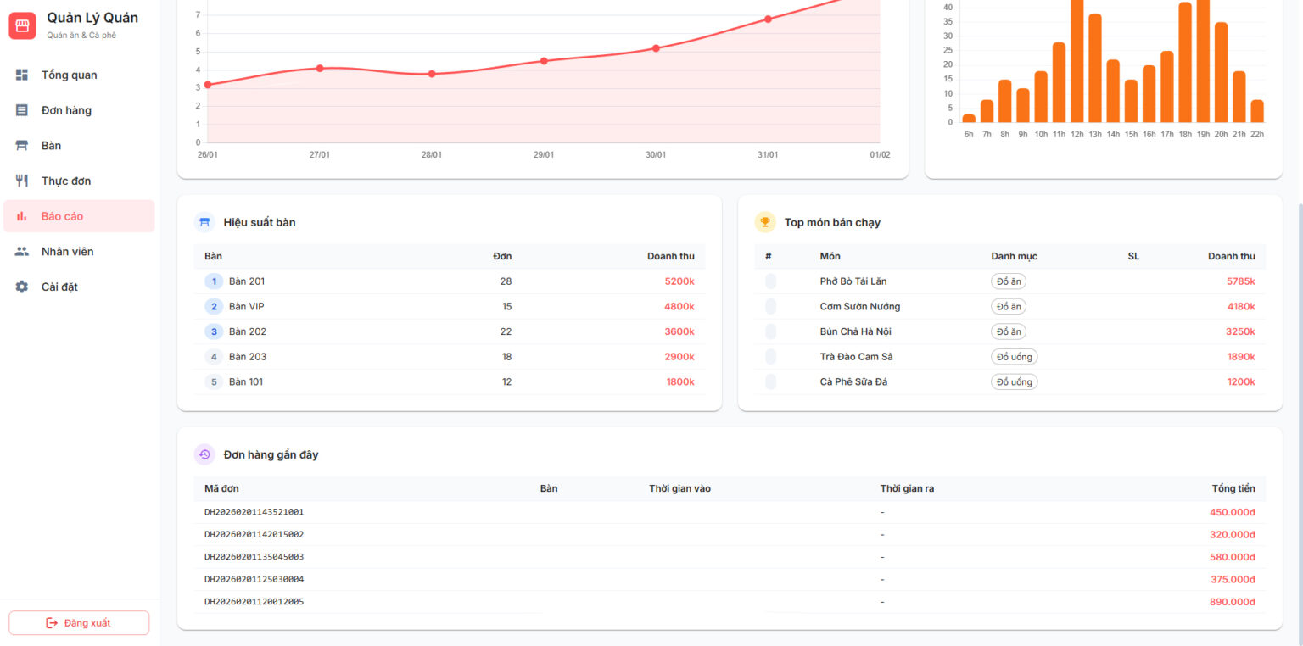The image size is (1303, 646).
Task: Select the Phở Bò Tái Lăn row
Action: click(1009, 281)
